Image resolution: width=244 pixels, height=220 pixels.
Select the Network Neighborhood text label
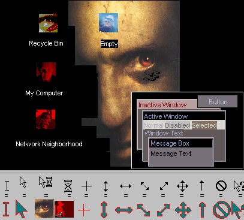click(49, 144)
